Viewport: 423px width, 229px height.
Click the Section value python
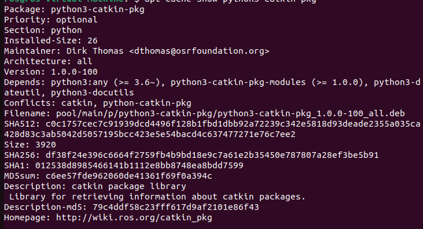pyautogui.click(x=67, y=31)
